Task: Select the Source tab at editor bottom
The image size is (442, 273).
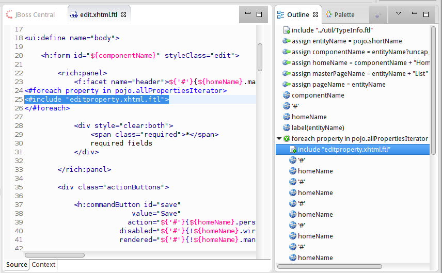Action: tap(17, 265)
